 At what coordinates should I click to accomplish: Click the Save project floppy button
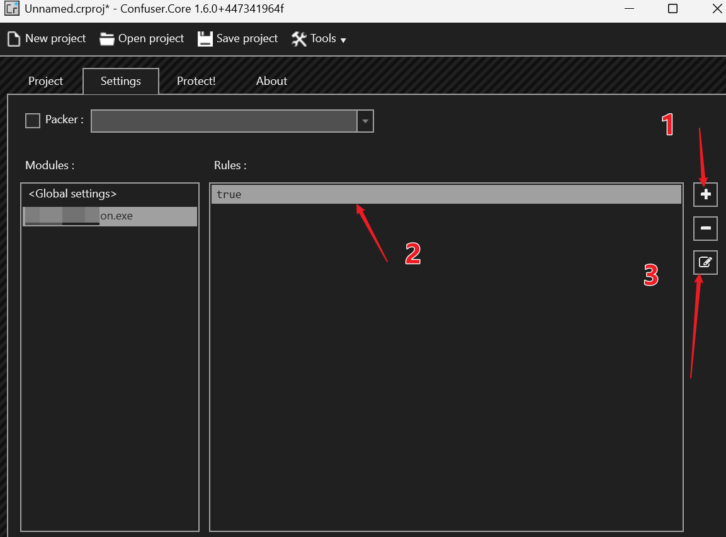(237, 38)
